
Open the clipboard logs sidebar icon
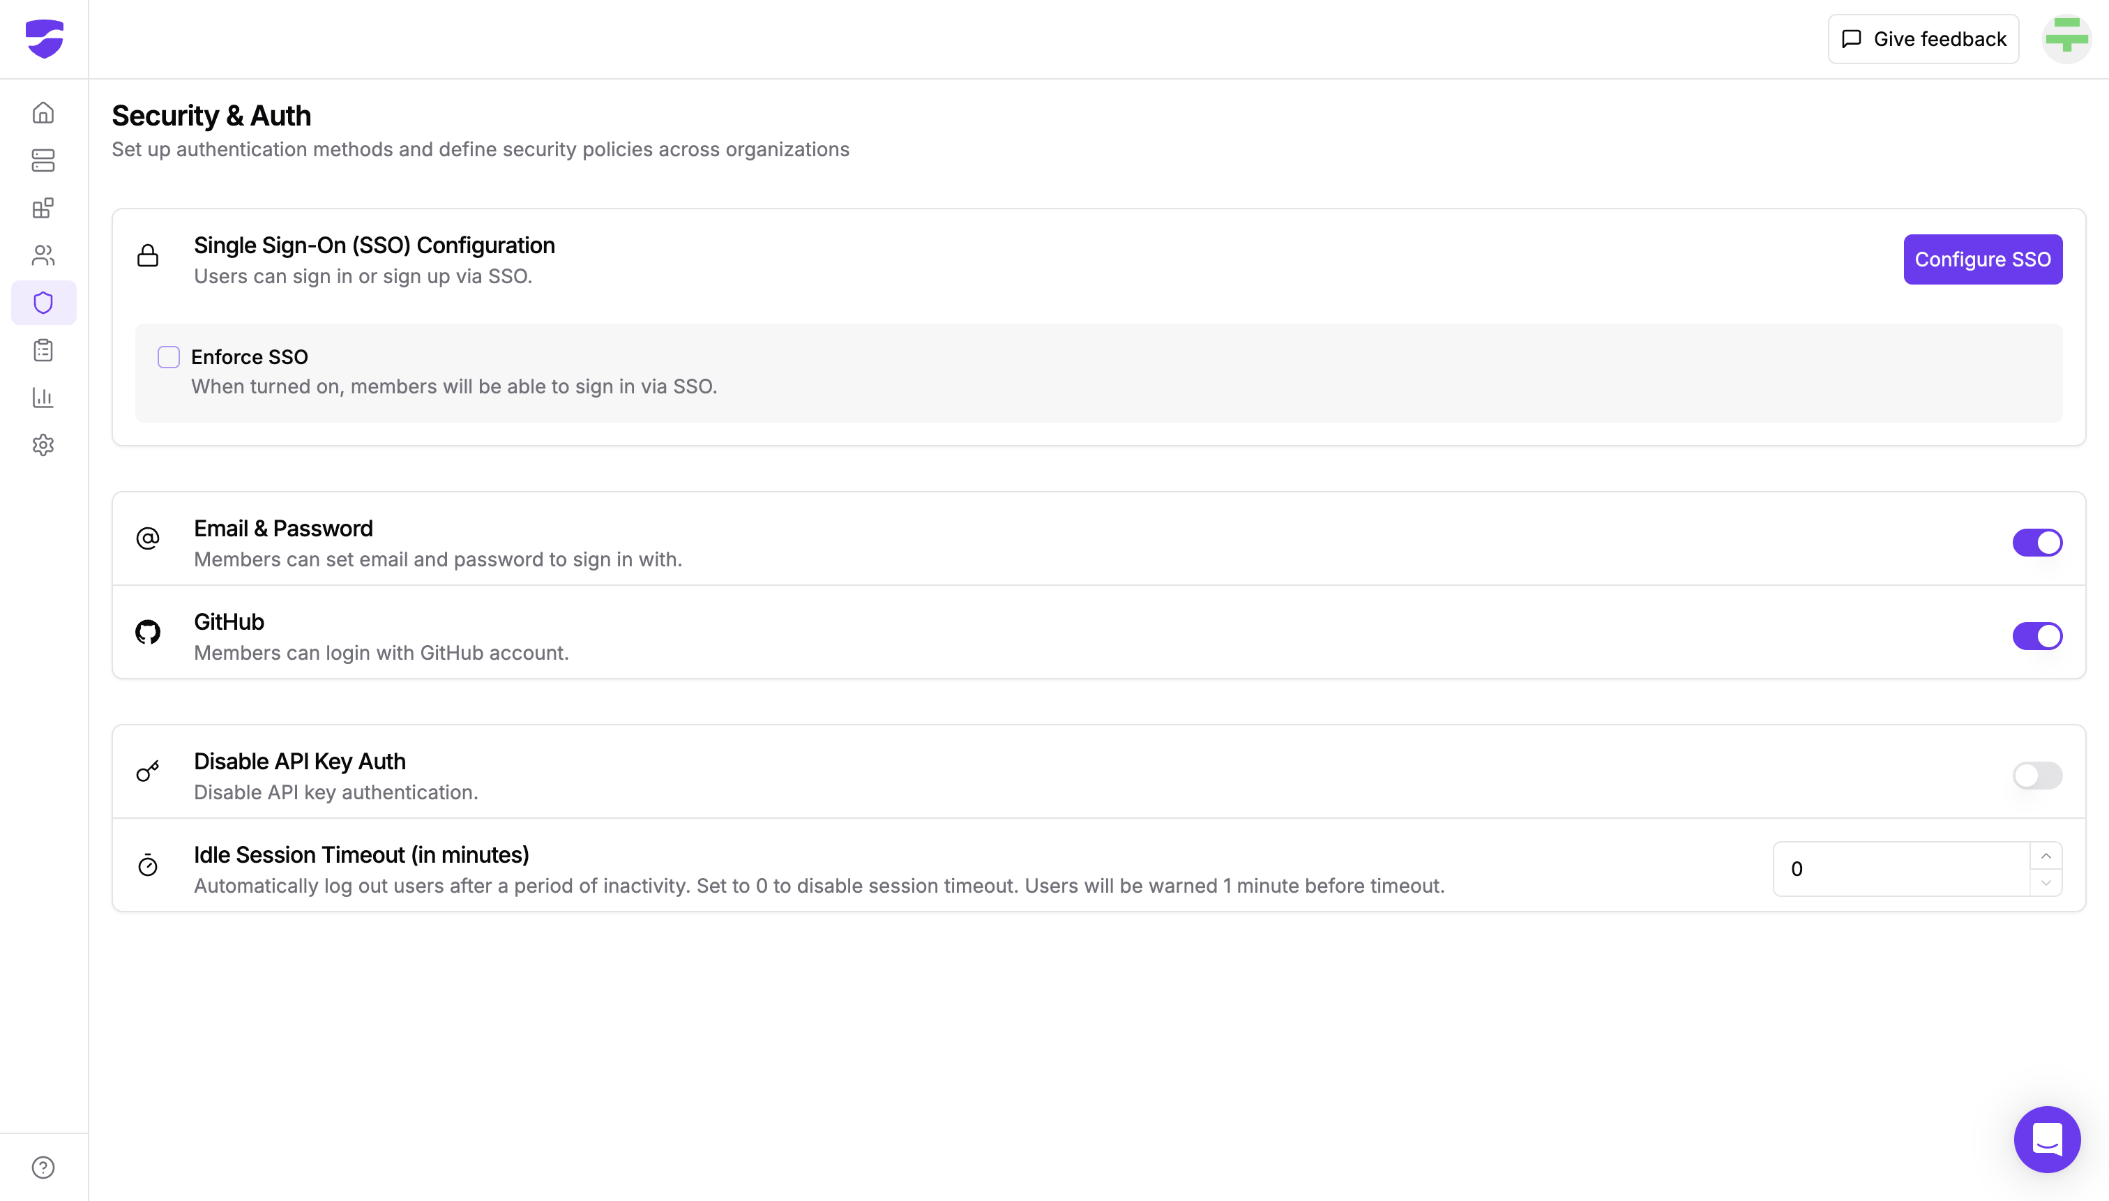pos(43,351)
